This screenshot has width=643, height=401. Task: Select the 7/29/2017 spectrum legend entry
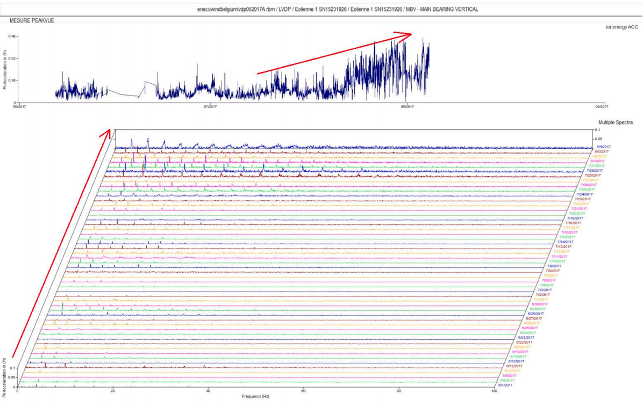594,171
